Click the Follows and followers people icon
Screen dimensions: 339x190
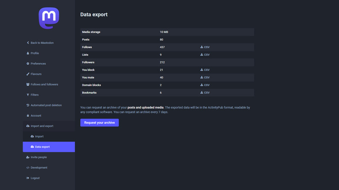click(28, 85)
